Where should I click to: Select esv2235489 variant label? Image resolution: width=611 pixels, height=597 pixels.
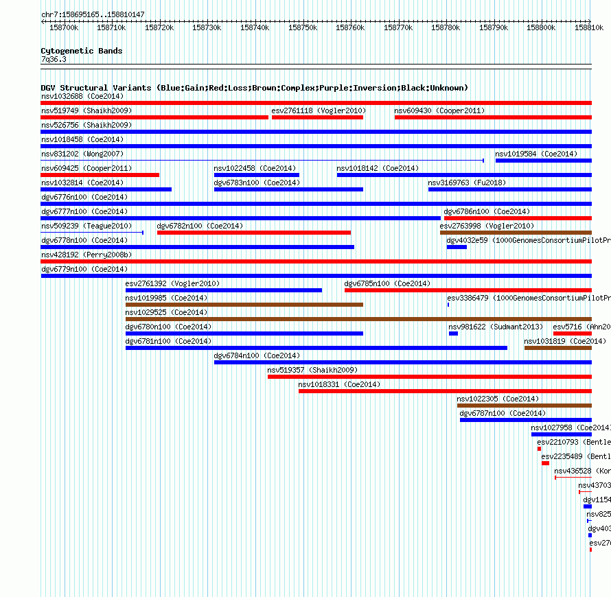tap(576, 456)
